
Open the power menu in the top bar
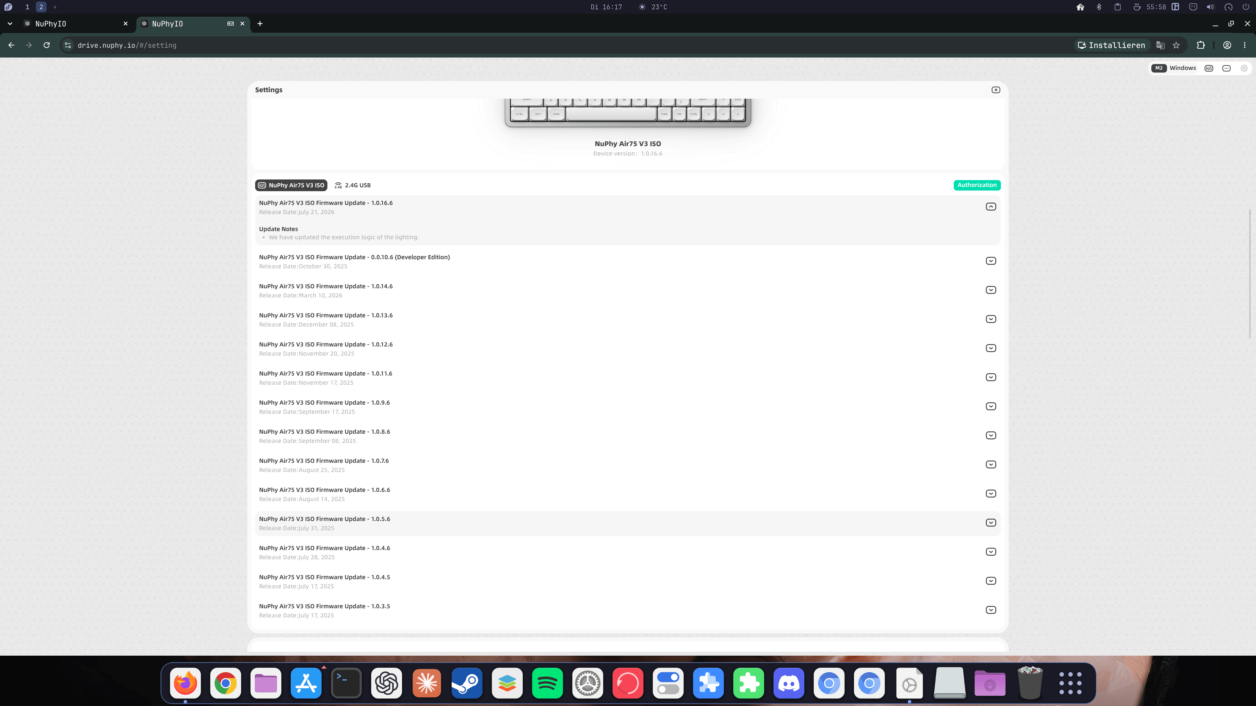click(1246, 7)
